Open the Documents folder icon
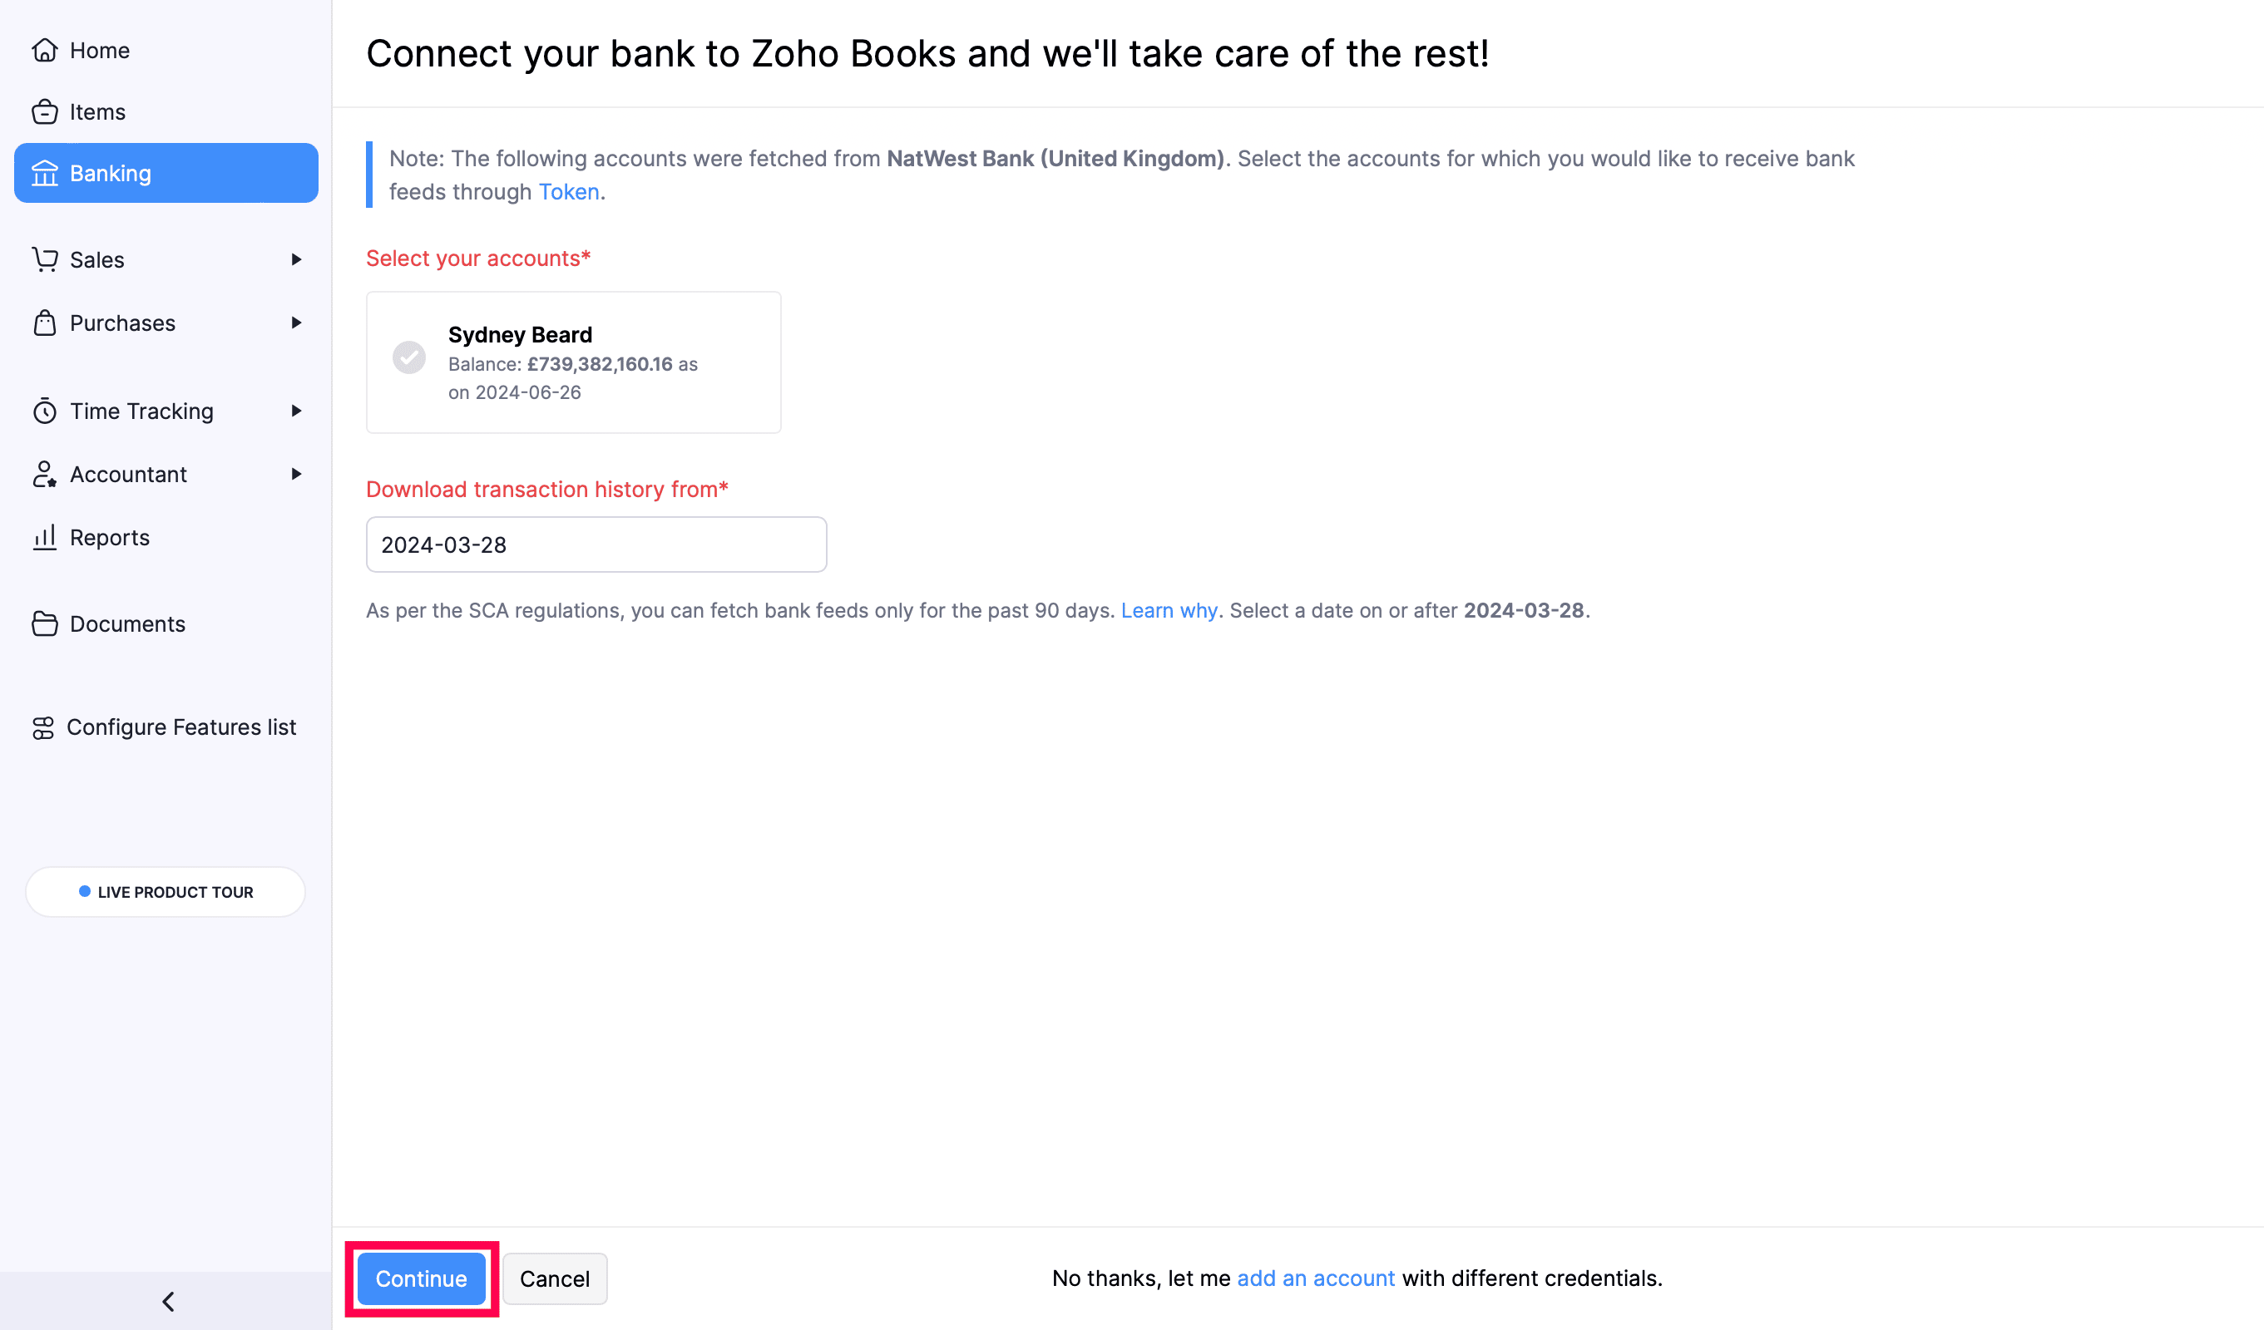 (45, 623)
